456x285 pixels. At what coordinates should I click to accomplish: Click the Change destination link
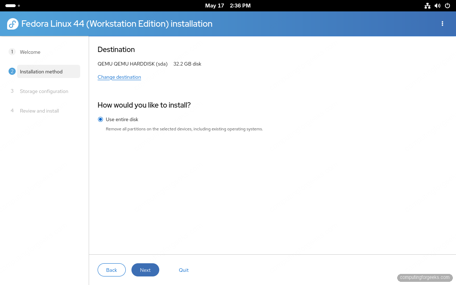[x=119, y=77]
